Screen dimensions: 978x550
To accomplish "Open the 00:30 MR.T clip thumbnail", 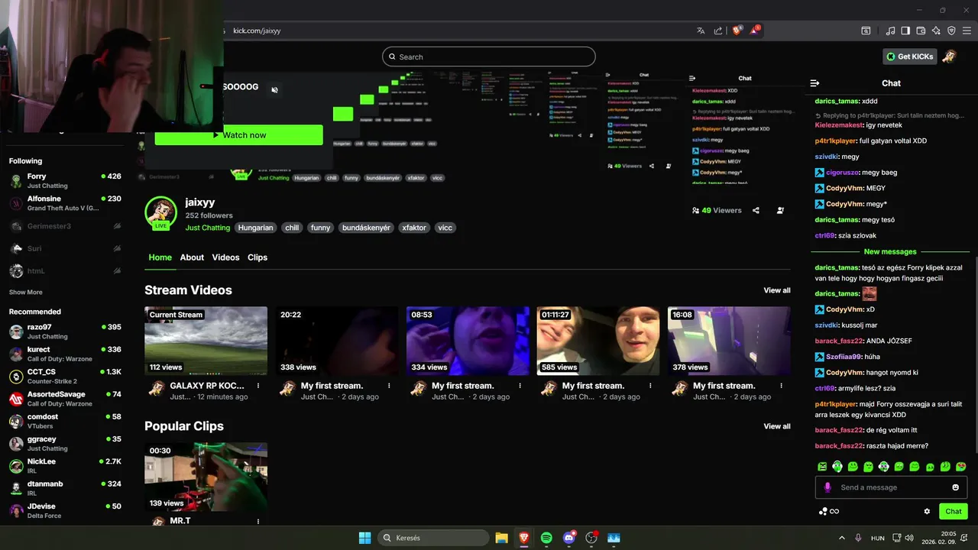I will pos(206,477).
